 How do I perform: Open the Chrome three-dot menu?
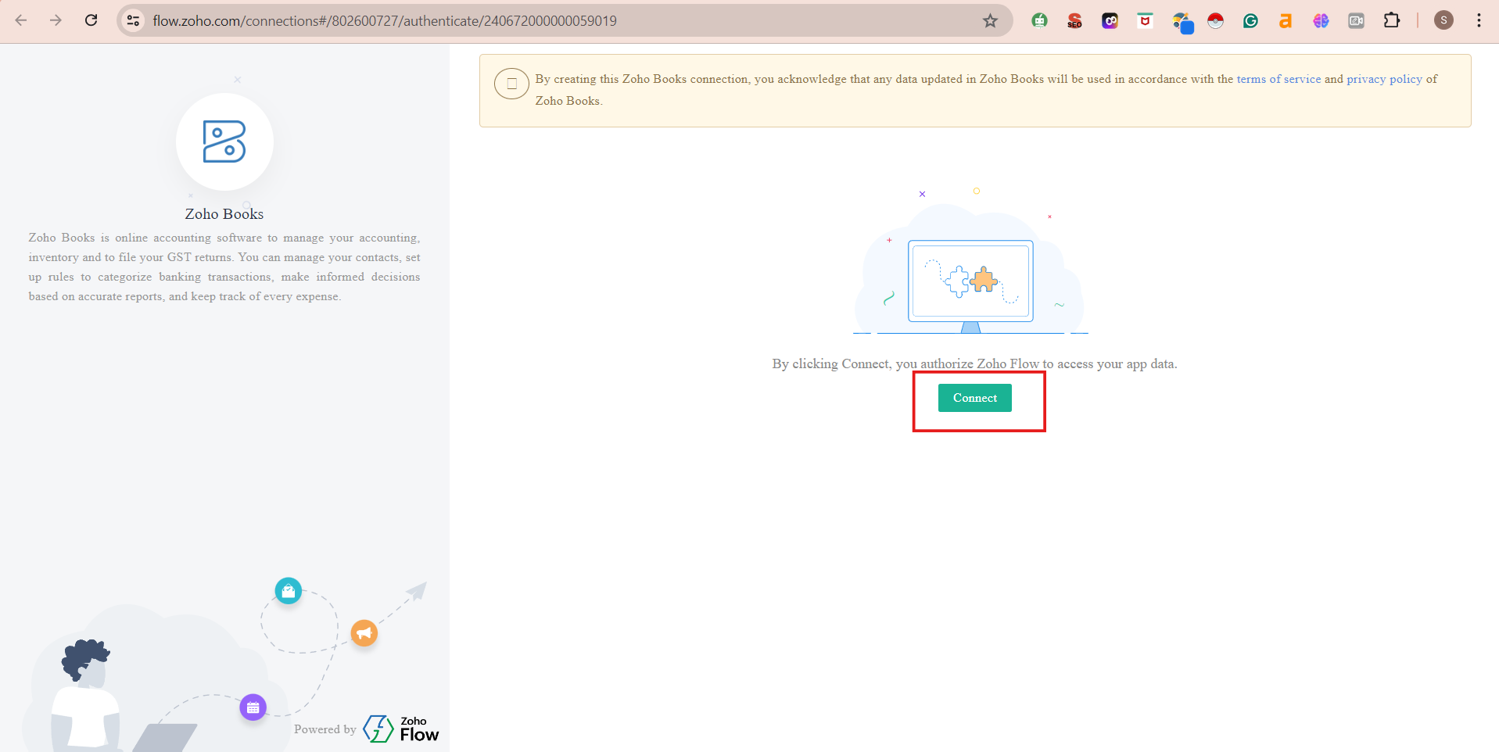click(x=1479, y=20)
